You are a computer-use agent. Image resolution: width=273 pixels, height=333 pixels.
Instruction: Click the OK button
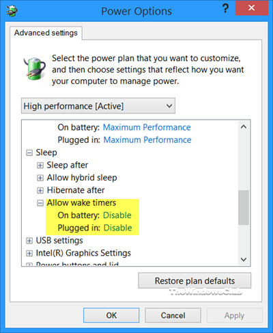111,315
